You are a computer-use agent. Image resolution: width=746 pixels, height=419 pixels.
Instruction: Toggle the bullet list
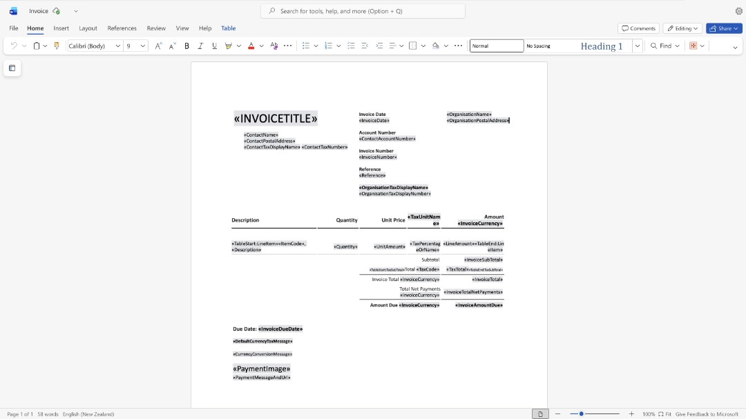(306, 46)
